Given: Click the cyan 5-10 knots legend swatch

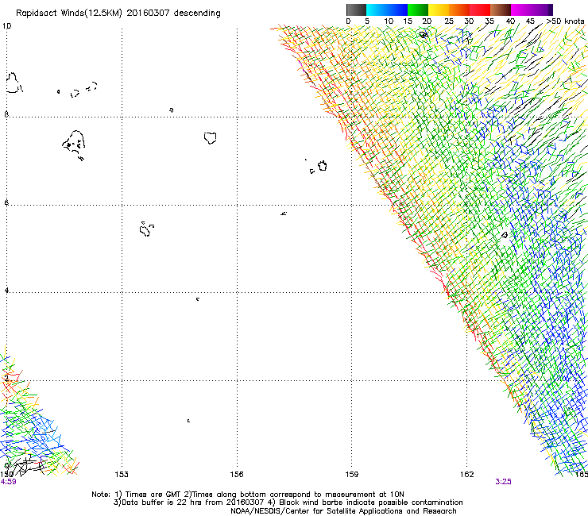Looking at the screenshot, I should coord(377,10).
